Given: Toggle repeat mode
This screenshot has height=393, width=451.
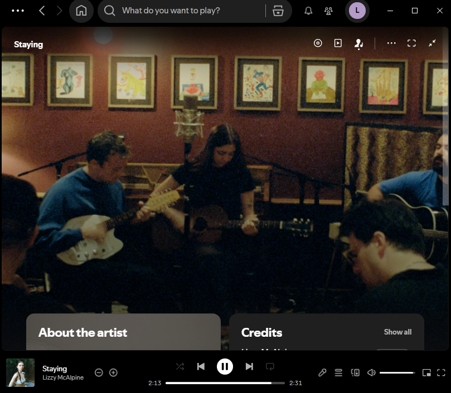Looking at the screenshot, I should [270, 367].
